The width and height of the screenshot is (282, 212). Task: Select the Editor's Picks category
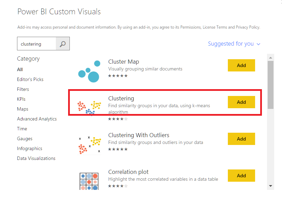tap(30, 79)
